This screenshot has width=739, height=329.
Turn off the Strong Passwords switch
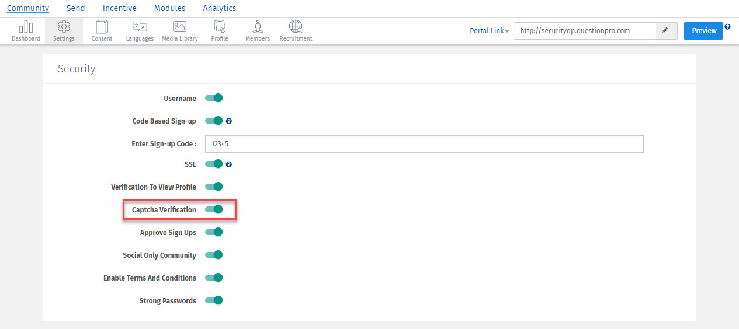click(214, 300)
